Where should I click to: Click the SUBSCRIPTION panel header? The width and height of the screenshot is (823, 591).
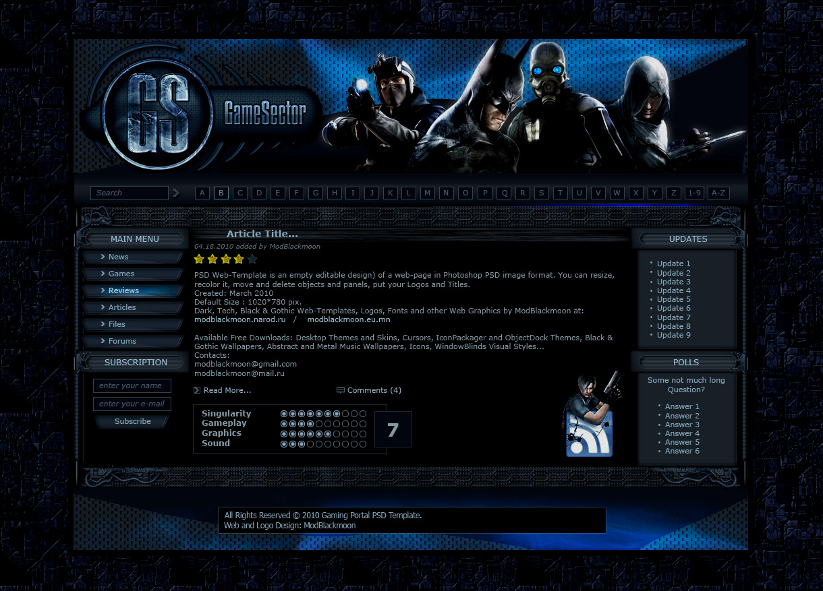pos(136,362)
